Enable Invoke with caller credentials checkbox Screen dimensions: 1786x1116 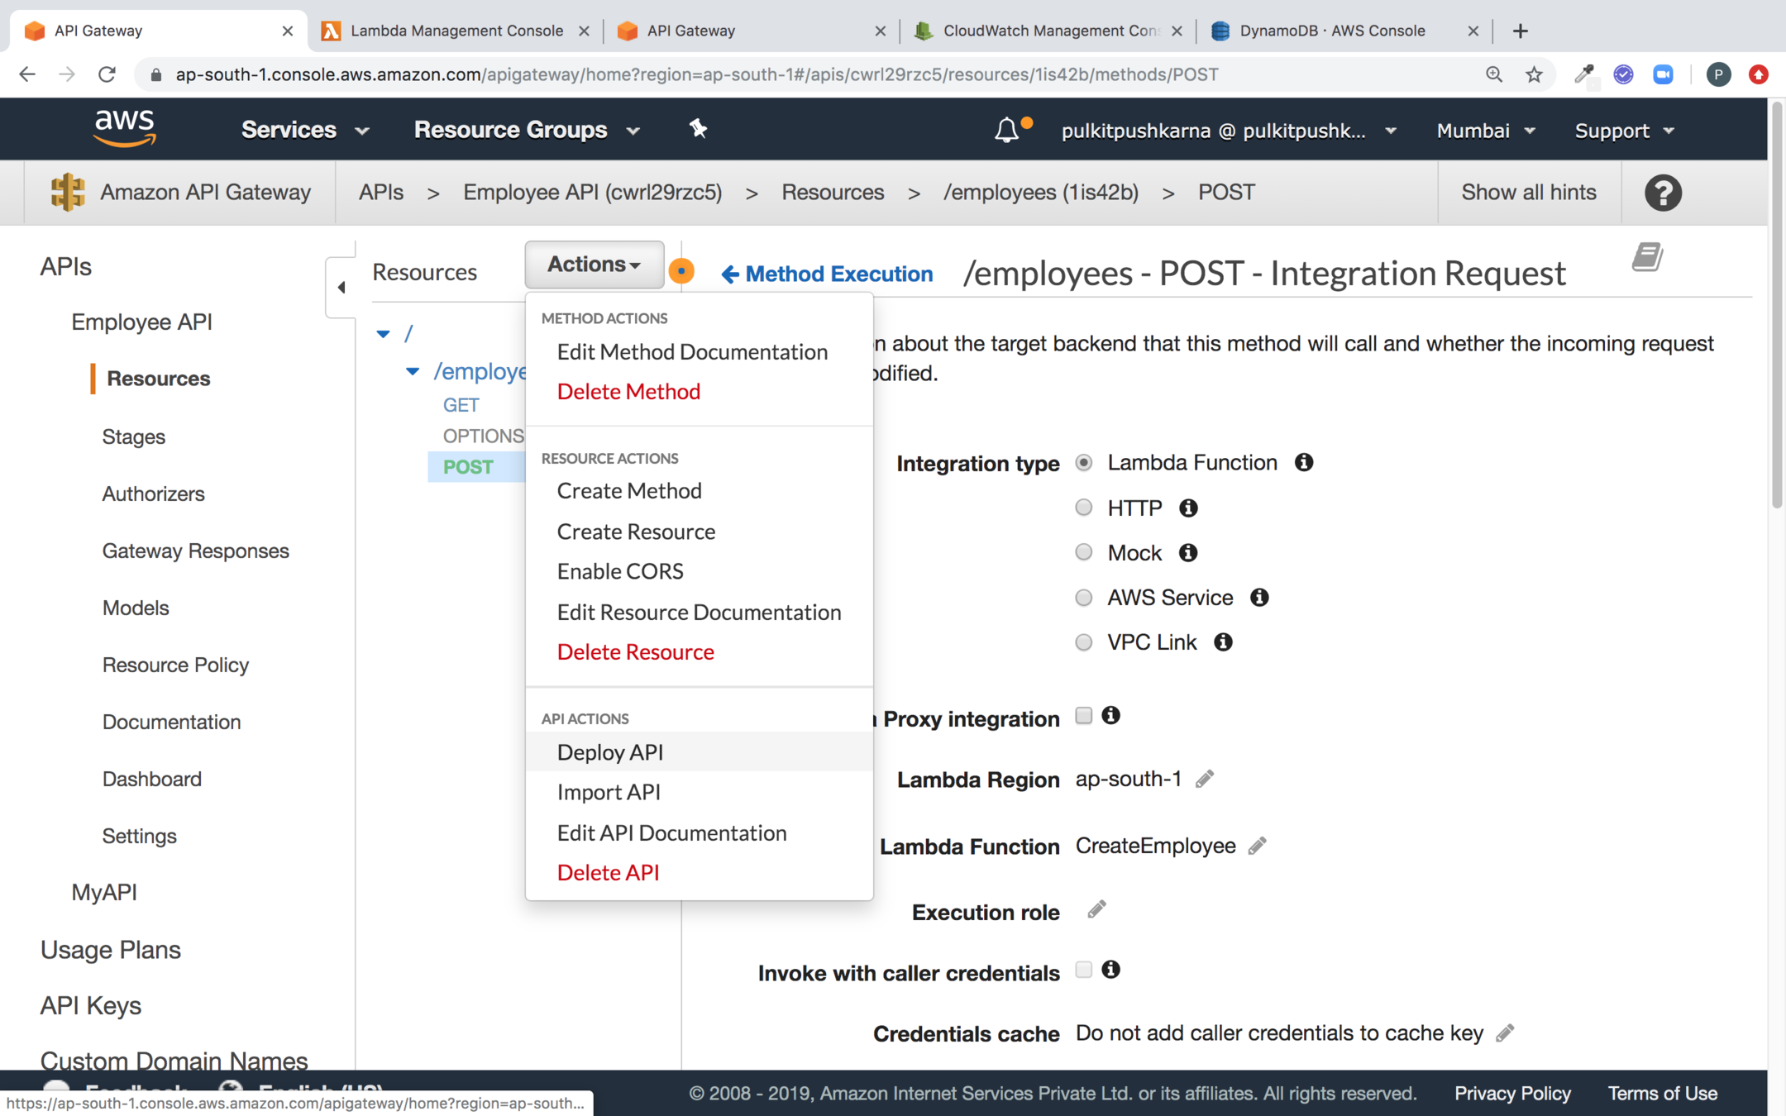point(1083,970)
